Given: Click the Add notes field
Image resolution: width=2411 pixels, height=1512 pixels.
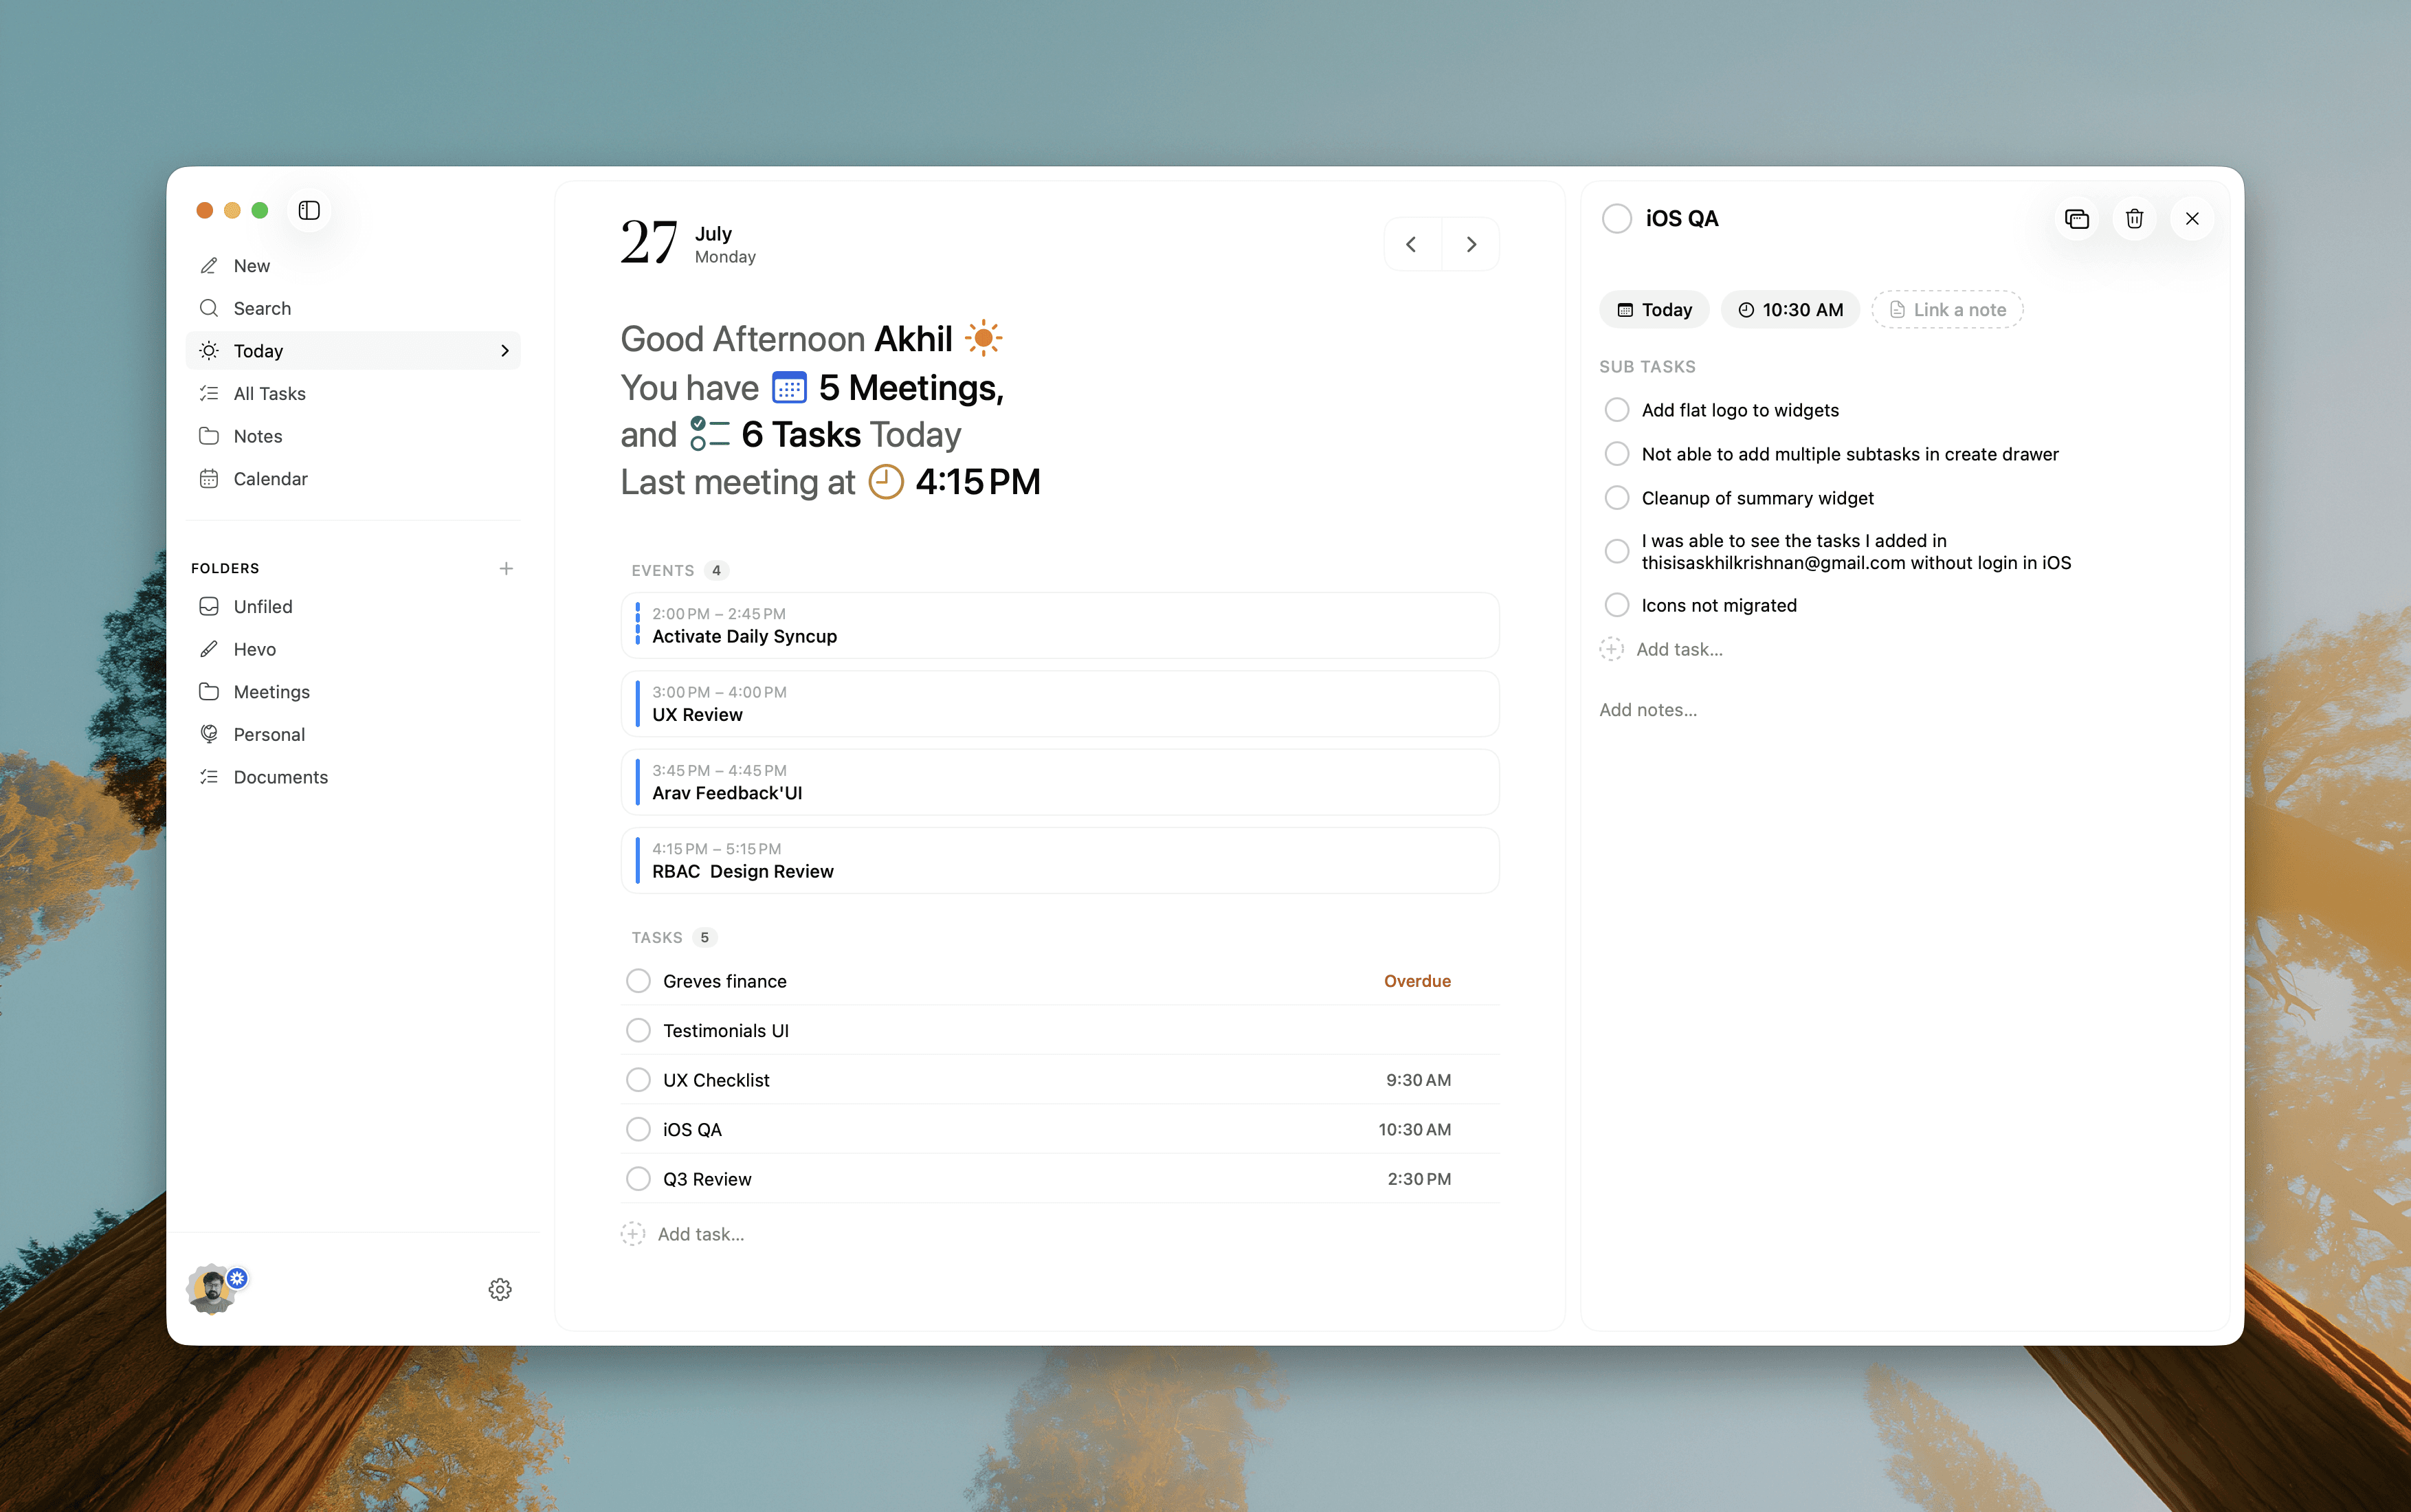Looking at the screenshot, I should 1648,710.
